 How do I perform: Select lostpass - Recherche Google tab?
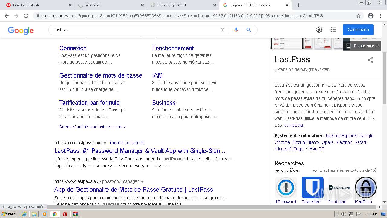[256, 5]
